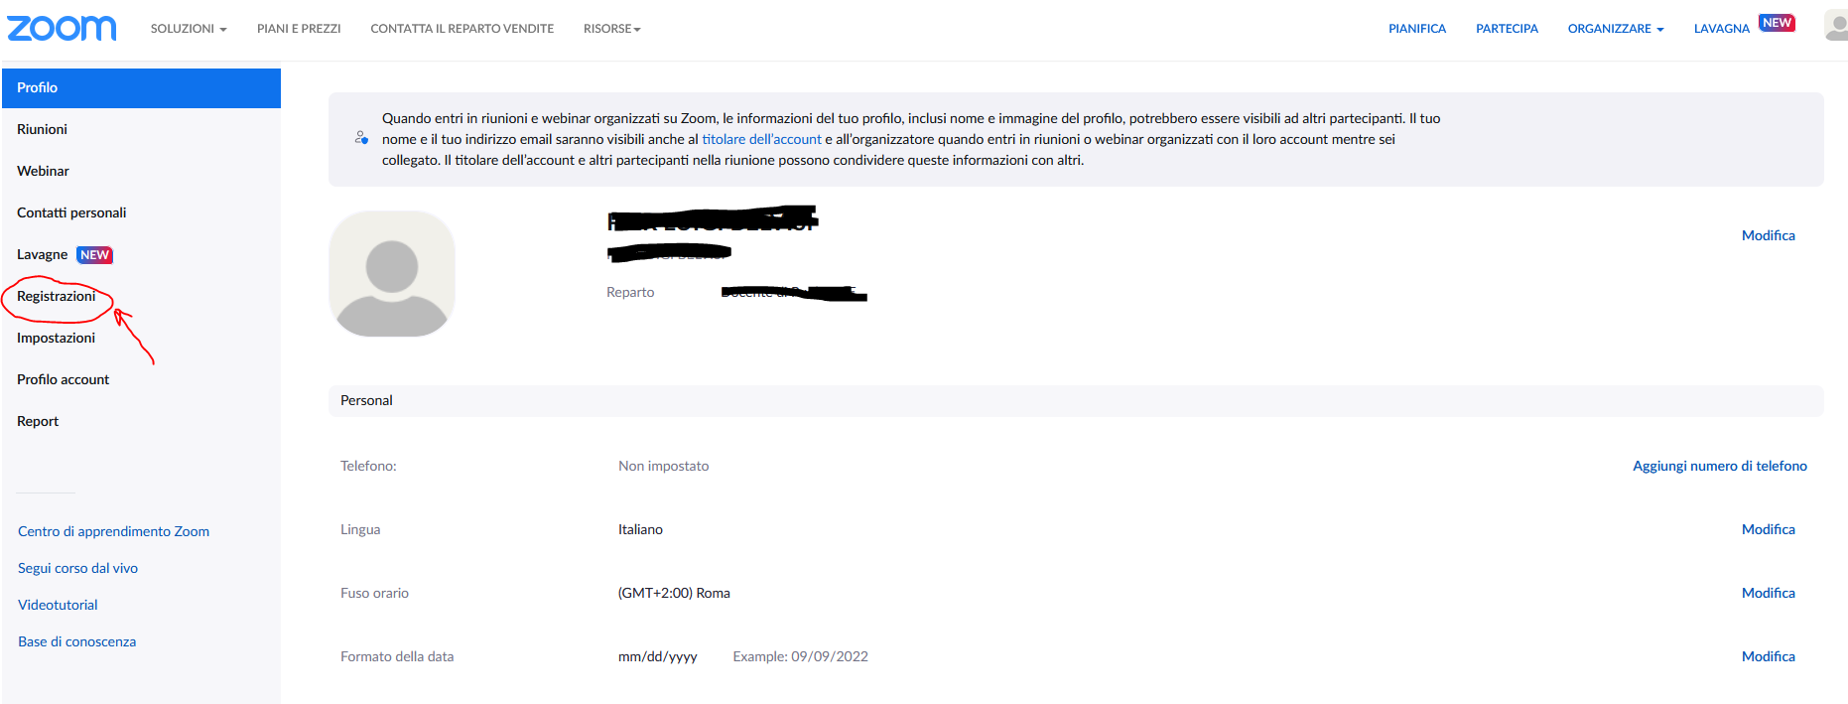Open Riunioni in the sidebar
Screen dimensions: 1848x704
click(42, 129)
